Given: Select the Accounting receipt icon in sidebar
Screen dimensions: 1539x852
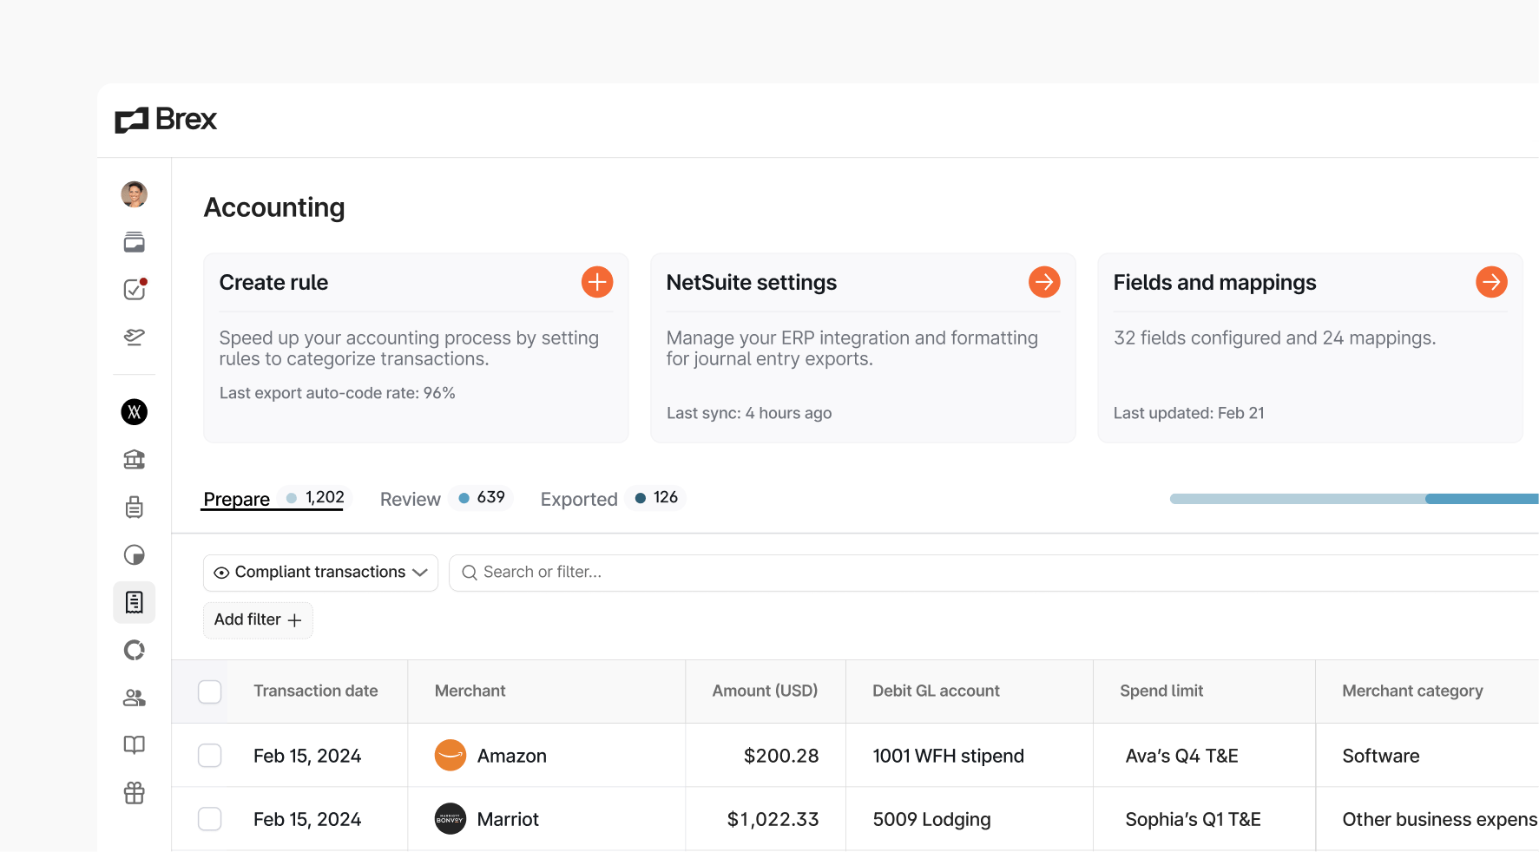Looking at the screenshot, I should coord(135,601).
